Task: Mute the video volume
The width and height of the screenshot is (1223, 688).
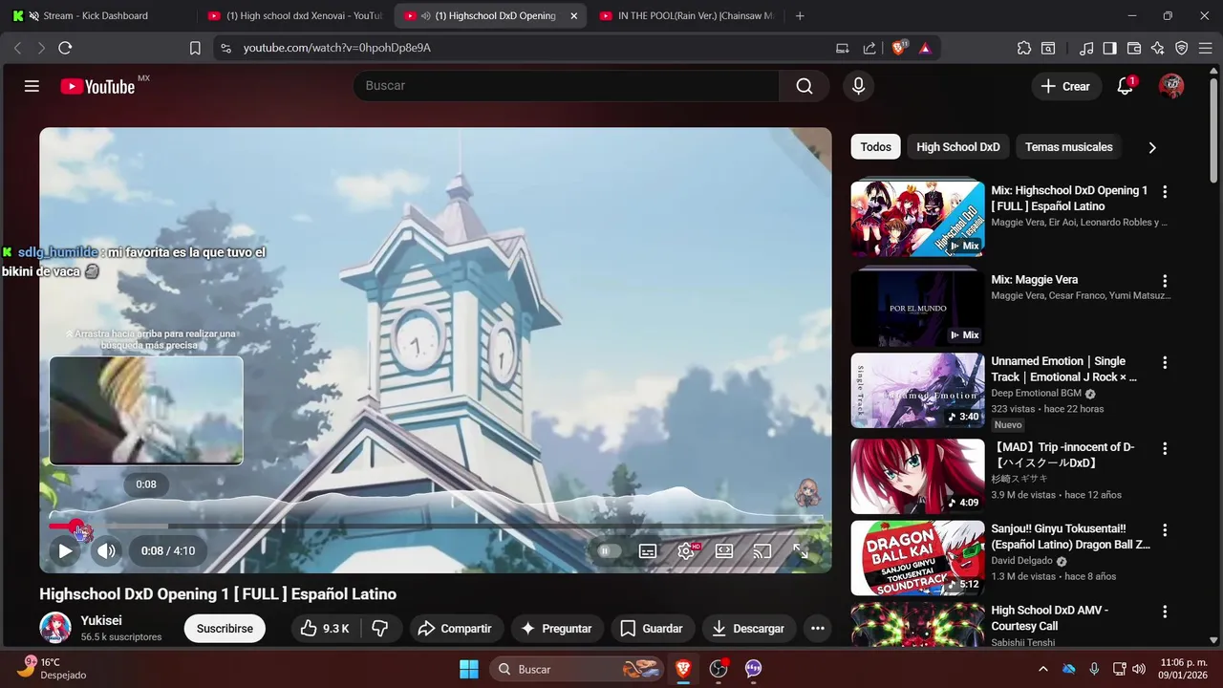Action: click(x=106, y=550)
